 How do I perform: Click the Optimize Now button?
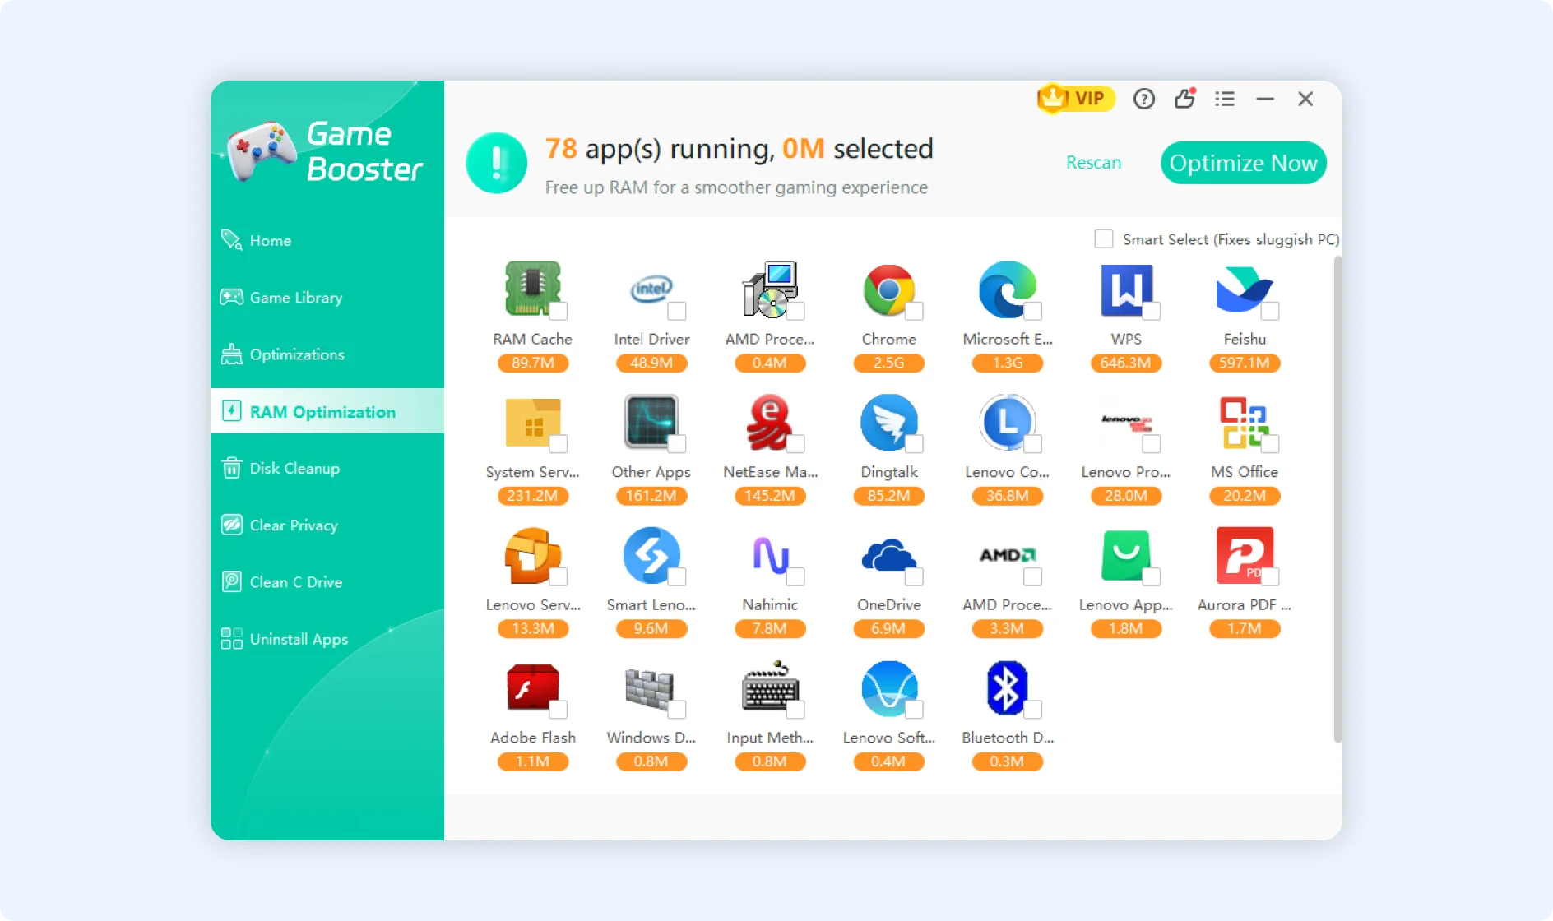[x=1243, y=163]
